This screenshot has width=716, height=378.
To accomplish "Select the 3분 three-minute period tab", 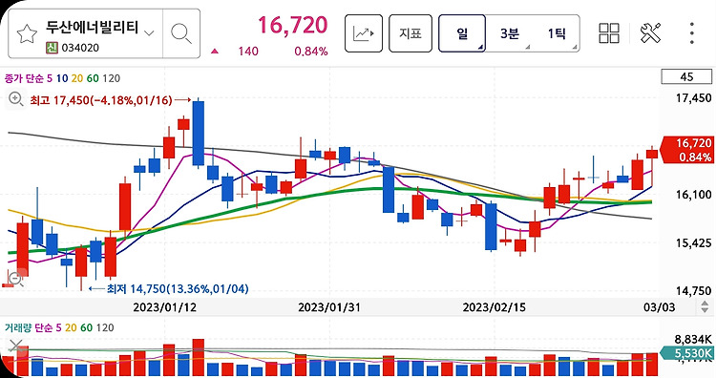I will (509, 33).
